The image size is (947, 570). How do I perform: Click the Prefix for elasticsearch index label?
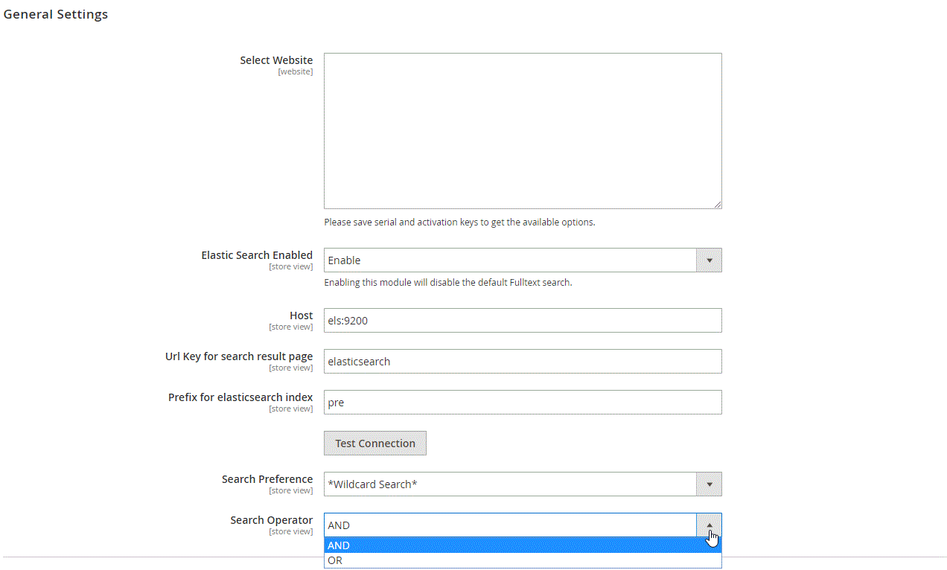(x=240, y=397)
